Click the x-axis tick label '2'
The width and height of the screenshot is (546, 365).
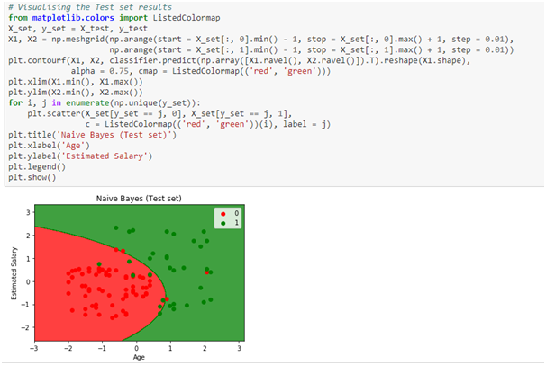(205, 348)
